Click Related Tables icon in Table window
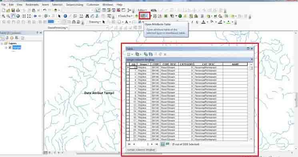Image resolution: width=298 pixels, height=157 pixels. pyautogui.click(x=137, y=54)
